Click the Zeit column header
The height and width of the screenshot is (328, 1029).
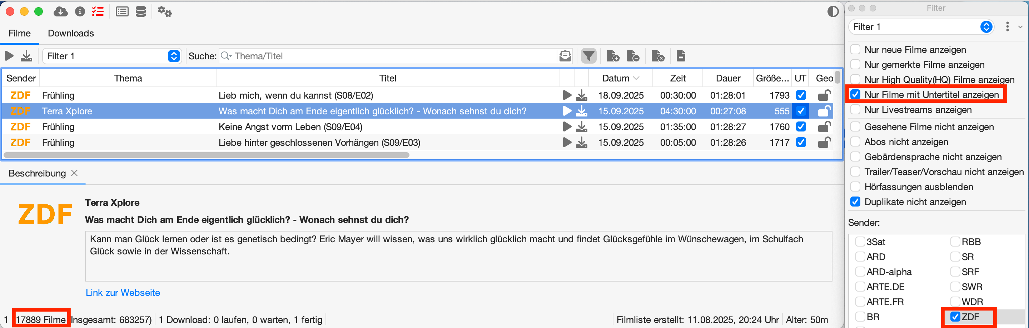(678, 78)
